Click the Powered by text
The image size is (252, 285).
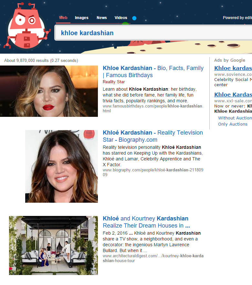click(x=237, y=18)
